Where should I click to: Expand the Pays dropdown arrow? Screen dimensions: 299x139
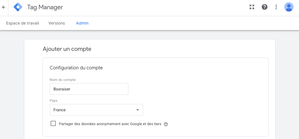[138, 110]
